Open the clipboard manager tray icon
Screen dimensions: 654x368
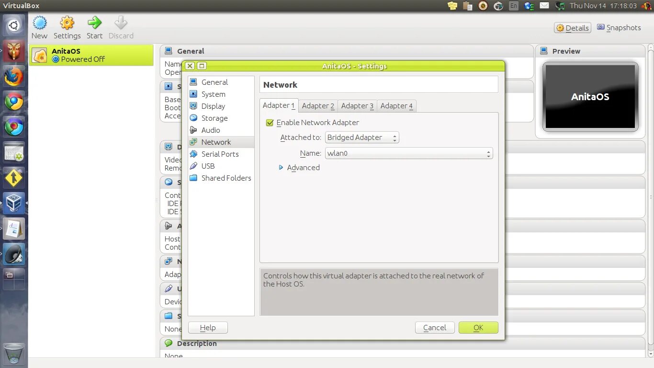[468, 6]
